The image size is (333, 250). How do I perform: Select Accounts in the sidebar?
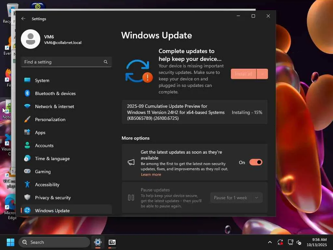tap(66, 146)
